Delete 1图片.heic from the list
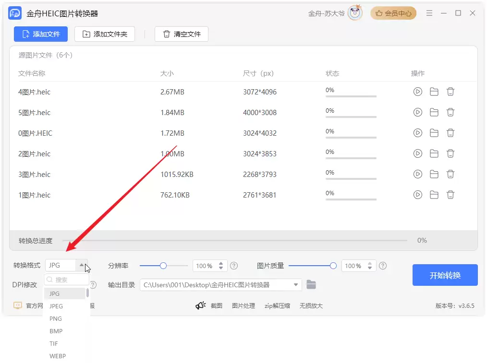Viewport: 487px width, 363px height. (450, 195)
